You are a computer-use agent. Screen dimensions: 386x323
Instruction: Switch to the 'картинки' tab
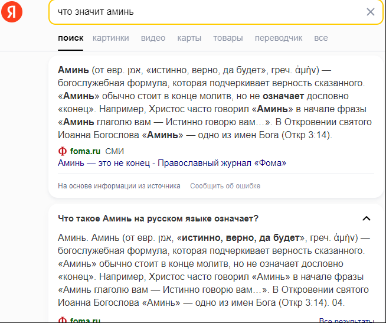point(110,38)
